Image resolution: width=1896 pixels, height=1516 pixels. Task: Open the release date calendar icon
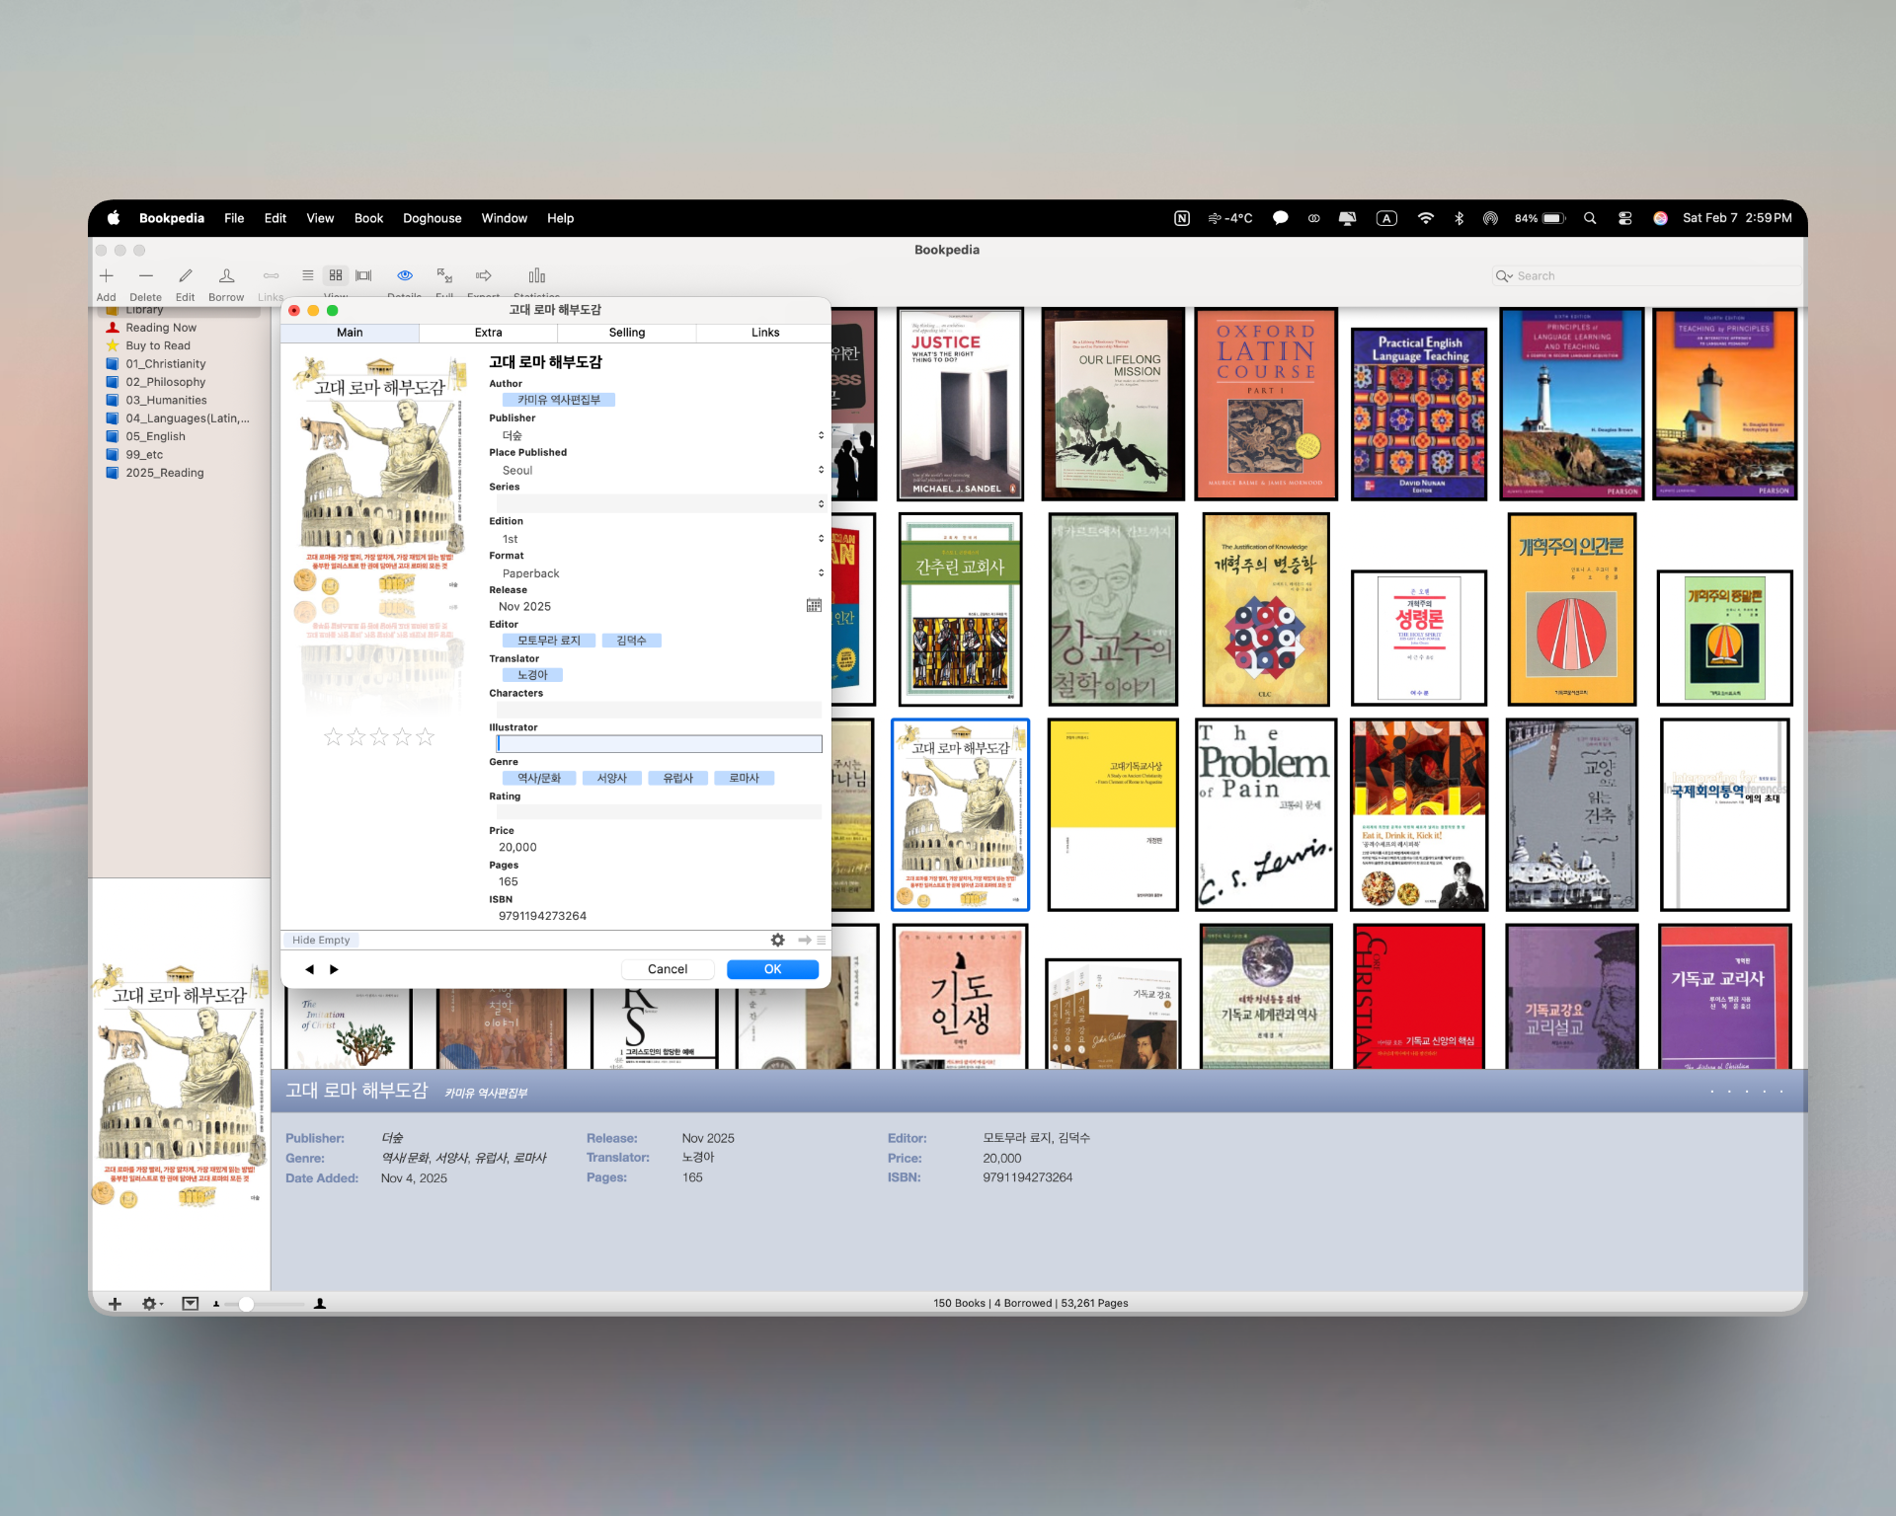point(814,606)
